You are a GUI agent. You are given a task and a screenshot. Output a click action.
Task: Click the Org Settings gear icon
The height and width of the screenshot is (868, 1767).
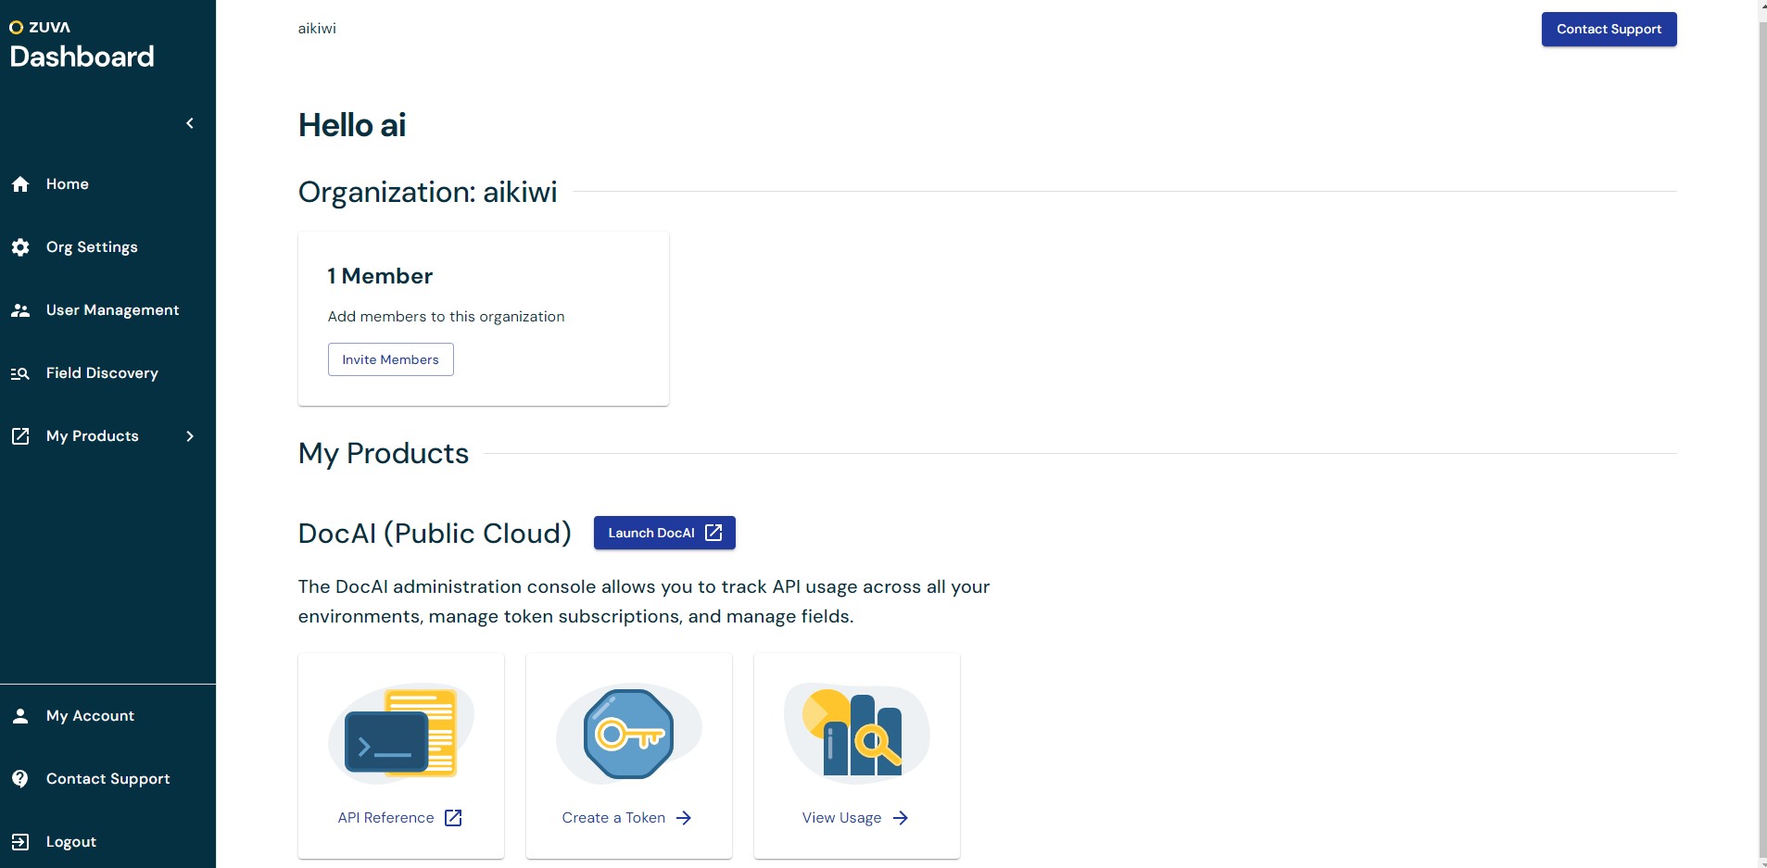click(x=20, y=247)
